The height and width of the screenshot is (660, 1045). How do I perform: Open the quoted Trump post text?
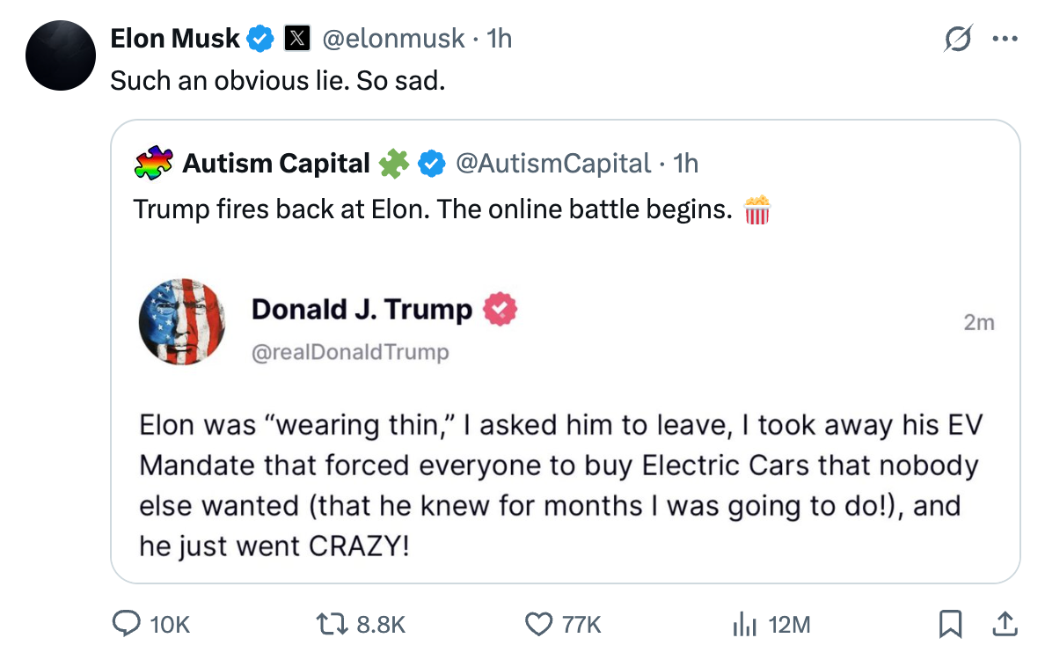click(559, 485)
